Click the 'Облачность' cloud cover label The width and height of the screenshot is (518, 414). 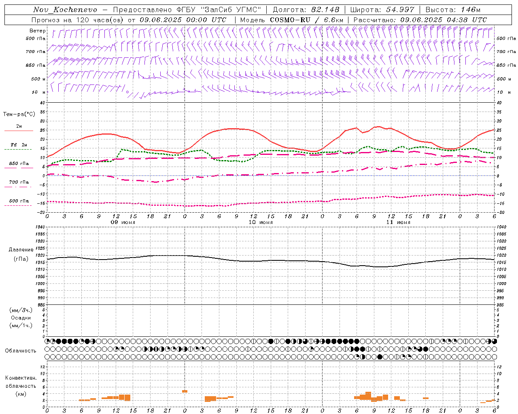[21, 351]
